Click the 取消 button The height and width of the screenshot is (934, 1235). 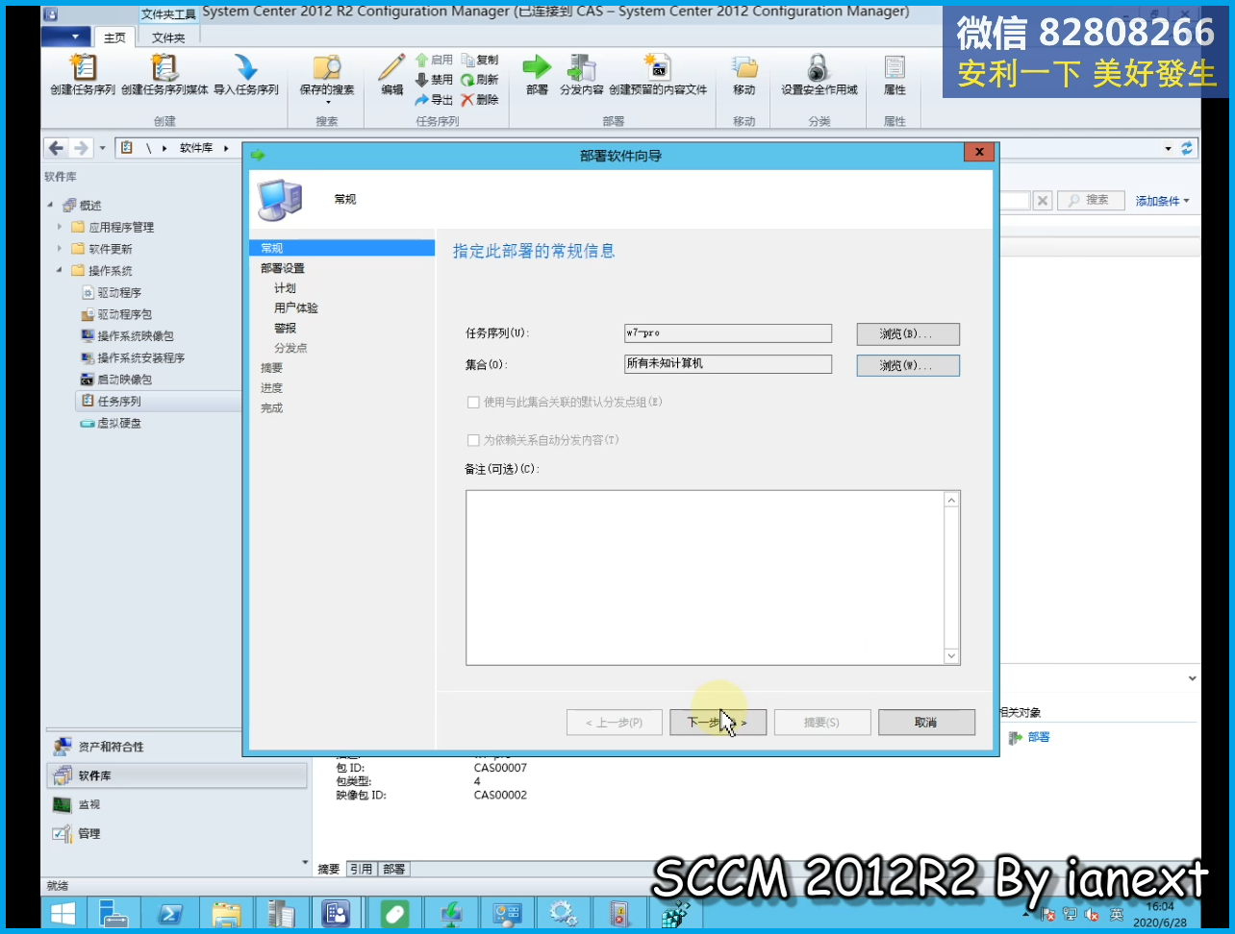(x=926, y=723)
